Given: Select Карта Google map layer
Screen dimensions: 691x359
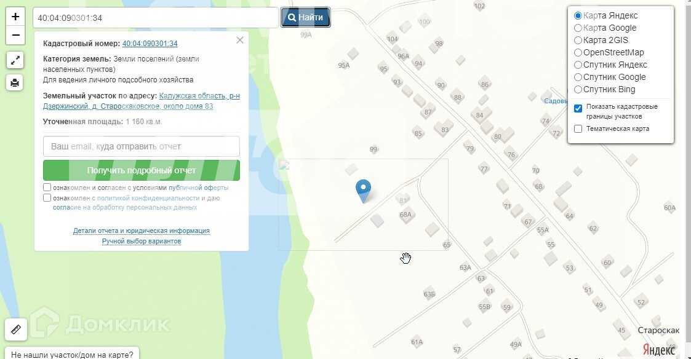Looking at the screenshot, I should [x=578, y=28].
